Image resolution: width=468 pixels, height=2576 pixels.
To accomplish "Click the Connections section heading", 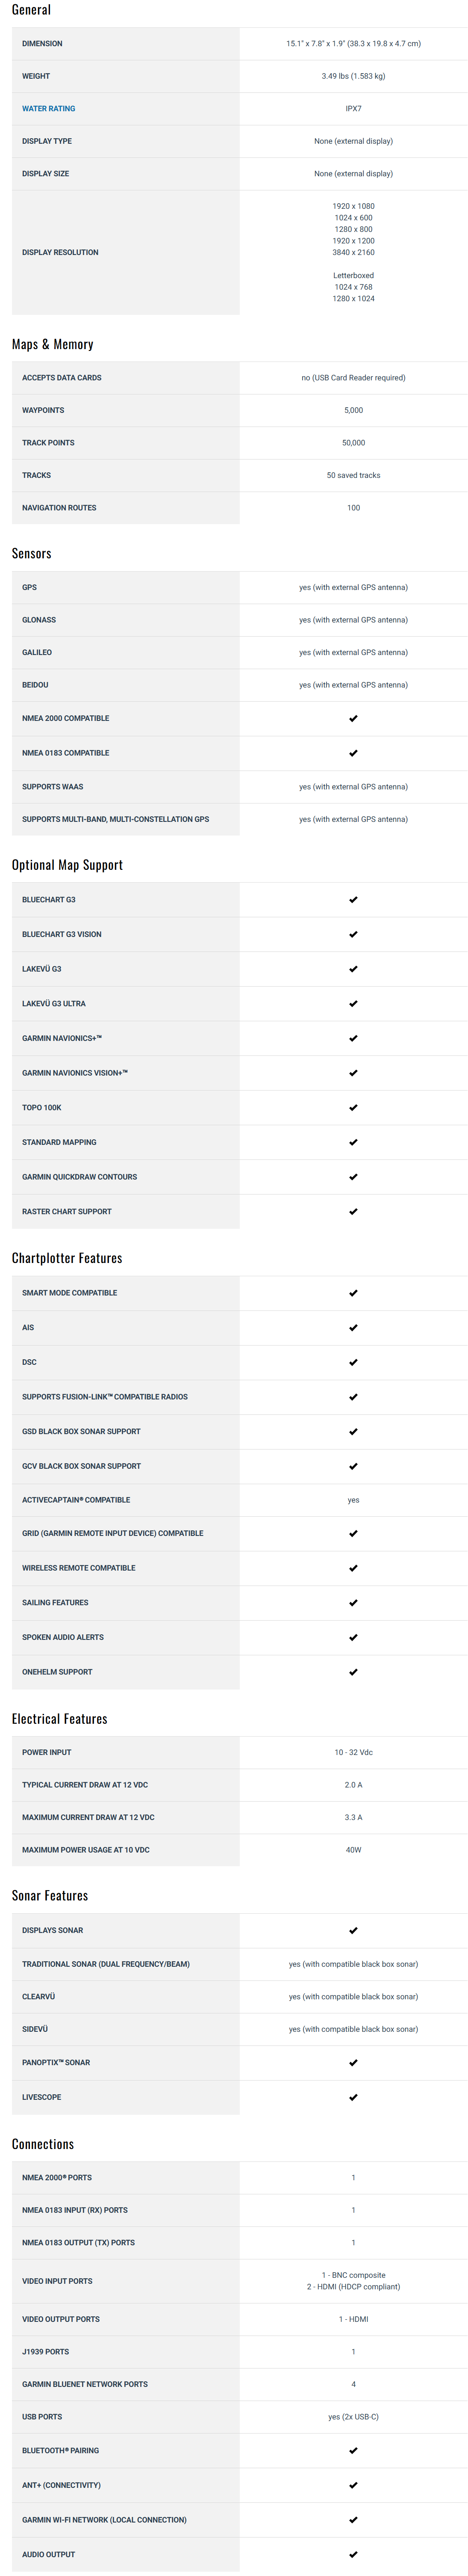I will 43,2144.
